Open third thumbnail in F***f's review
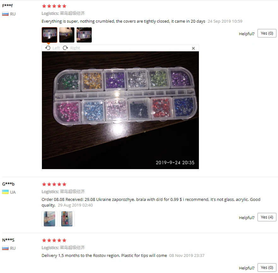This screenshot has width=278, height=273. click(84, 35)
